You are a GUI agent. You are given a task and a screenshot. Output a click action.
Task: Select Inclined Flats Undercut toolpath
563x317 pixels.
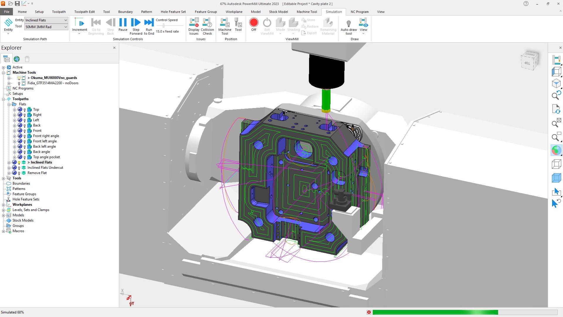(x=45, y=168)
